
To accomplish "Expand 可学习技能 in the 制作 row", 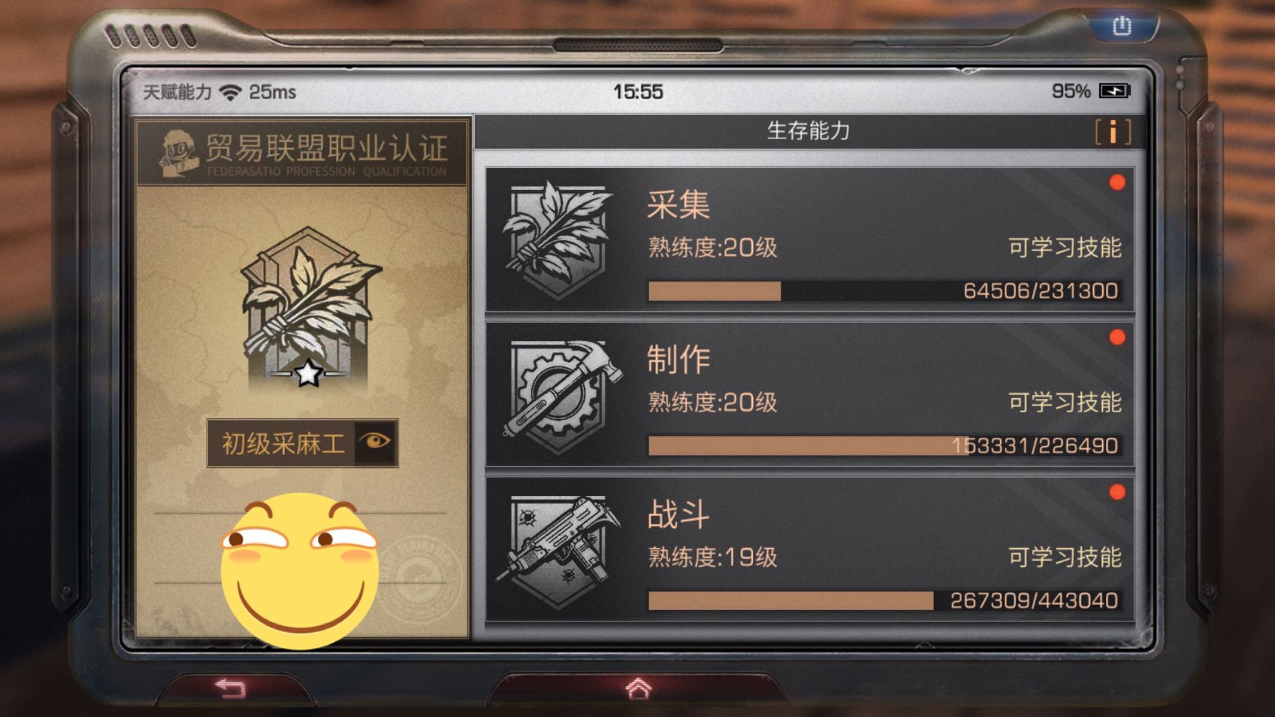I will coord(1065,402).
